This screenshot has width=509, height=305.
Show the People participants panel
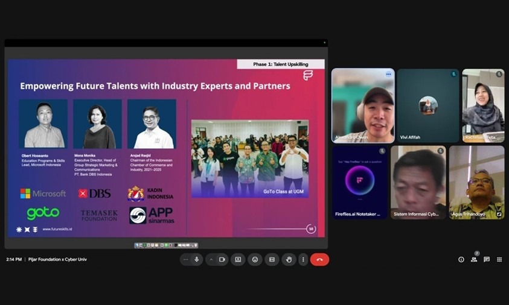(x=474, y=259)
